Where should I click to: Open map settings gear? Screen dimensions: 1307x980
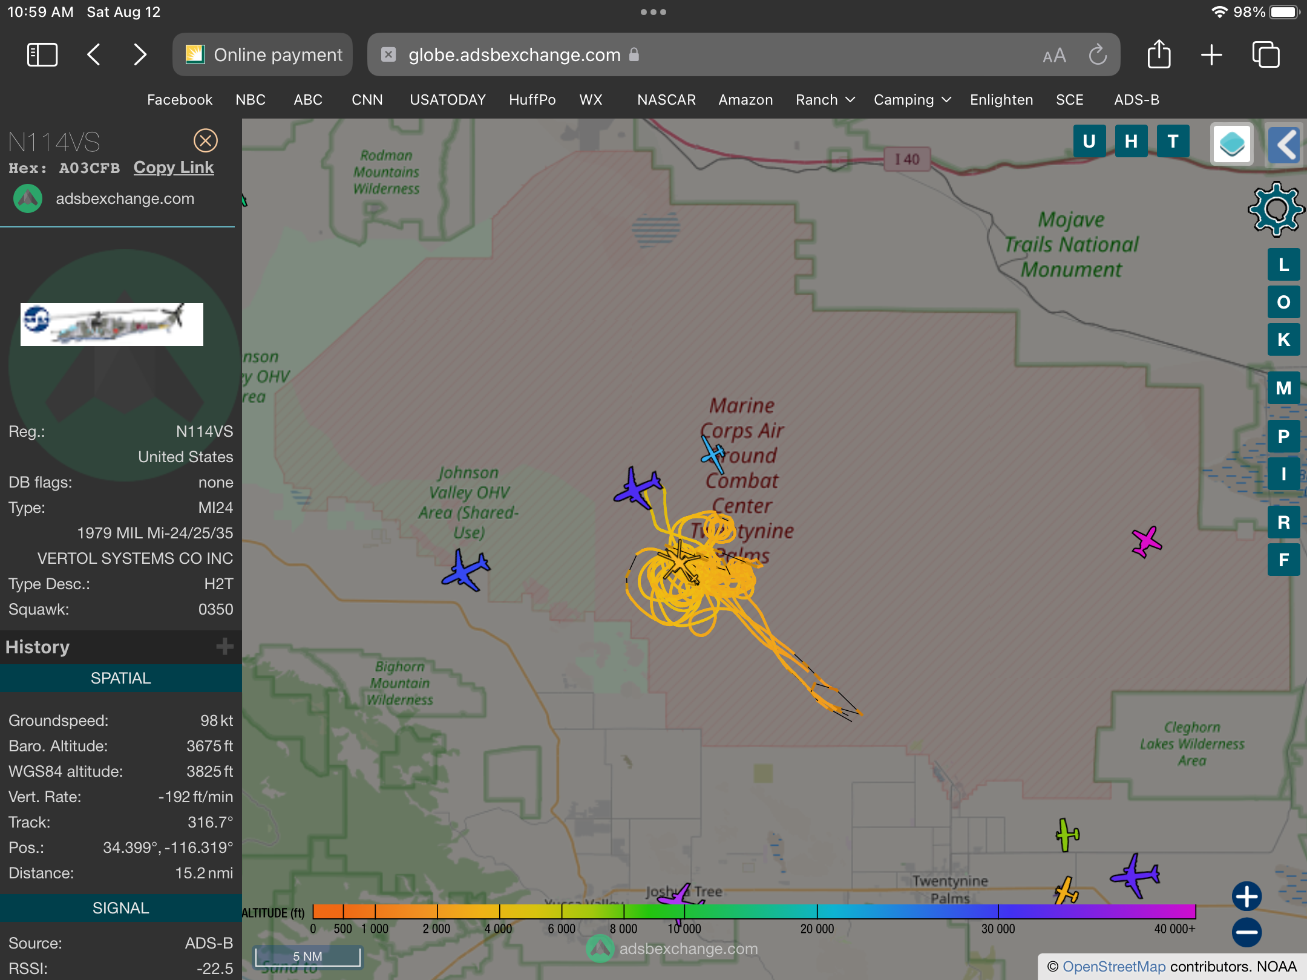point(1276,209)
